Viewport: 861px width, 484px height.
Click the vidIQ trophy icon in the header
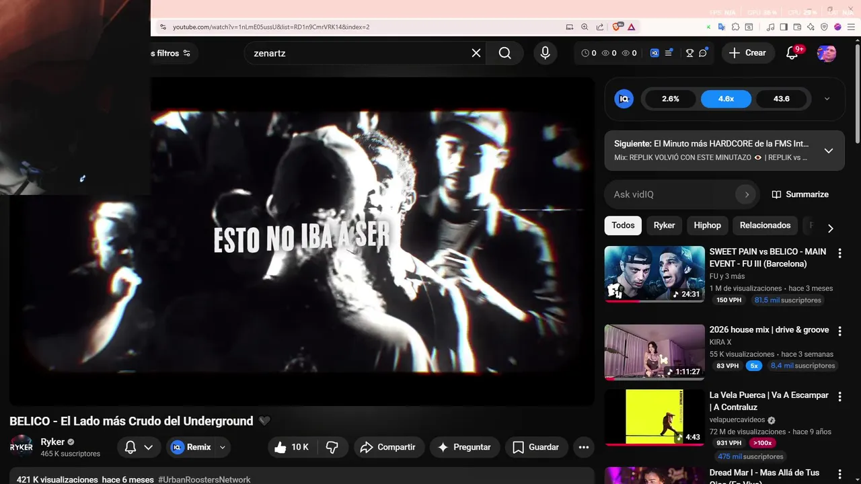point(689,53)
